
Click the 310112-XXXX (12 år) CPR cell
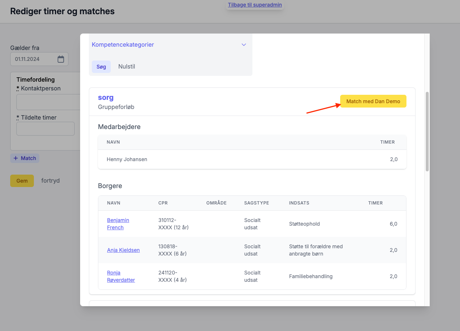(x=174, y=224)
